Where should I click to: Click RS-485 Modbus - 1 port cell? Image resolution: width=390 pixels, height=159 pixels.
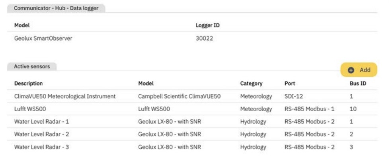click(309, 109)
